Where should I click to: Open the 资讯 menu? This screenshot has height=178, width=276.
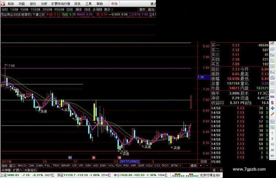77,4
